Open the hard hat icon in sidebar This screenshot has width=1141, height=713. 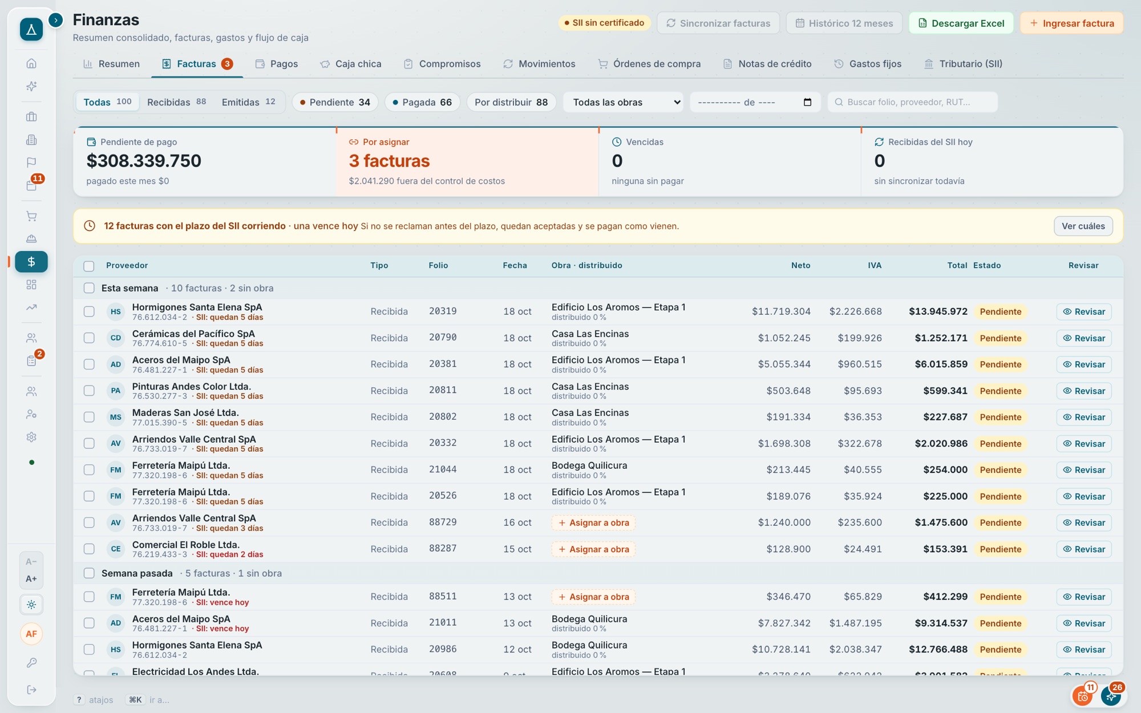point(31,239)
